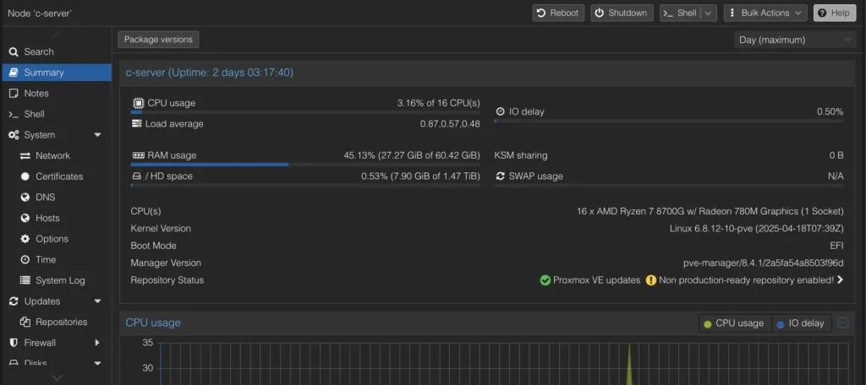This screenshot has height=385, width=866.
Task: Click the Updates refresh icon
Action: pos(14,301)
